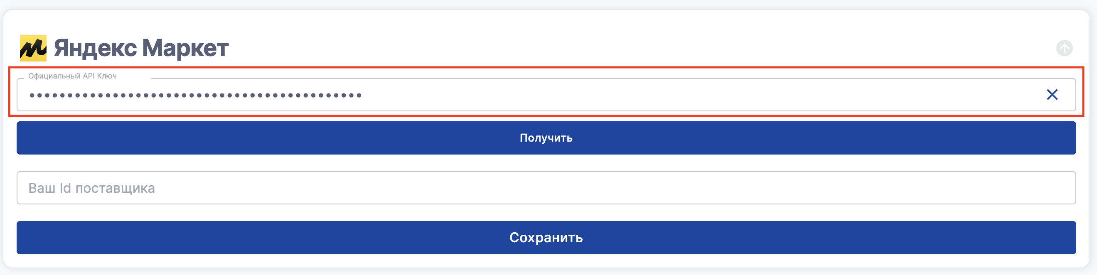Click the Официальный API Ключ label
Viewport: 1097px width, 275px height.
72,76
